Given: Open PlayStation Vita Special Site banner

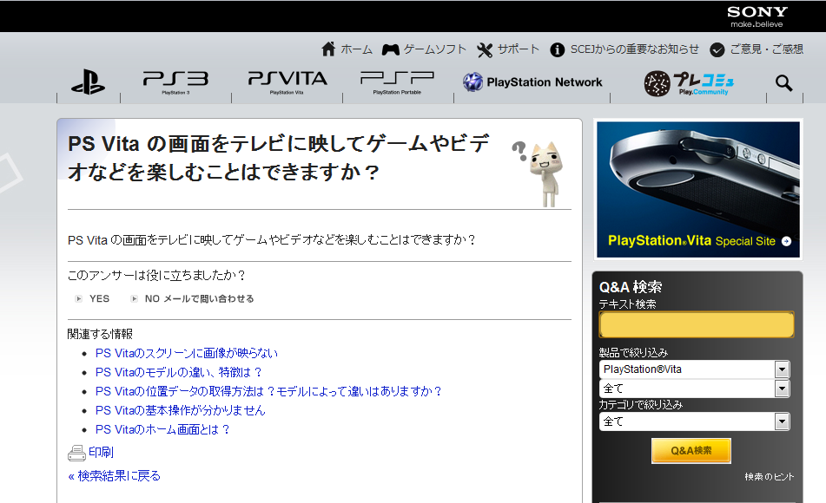Looking at the screenshot, I should tap(698, 189).
